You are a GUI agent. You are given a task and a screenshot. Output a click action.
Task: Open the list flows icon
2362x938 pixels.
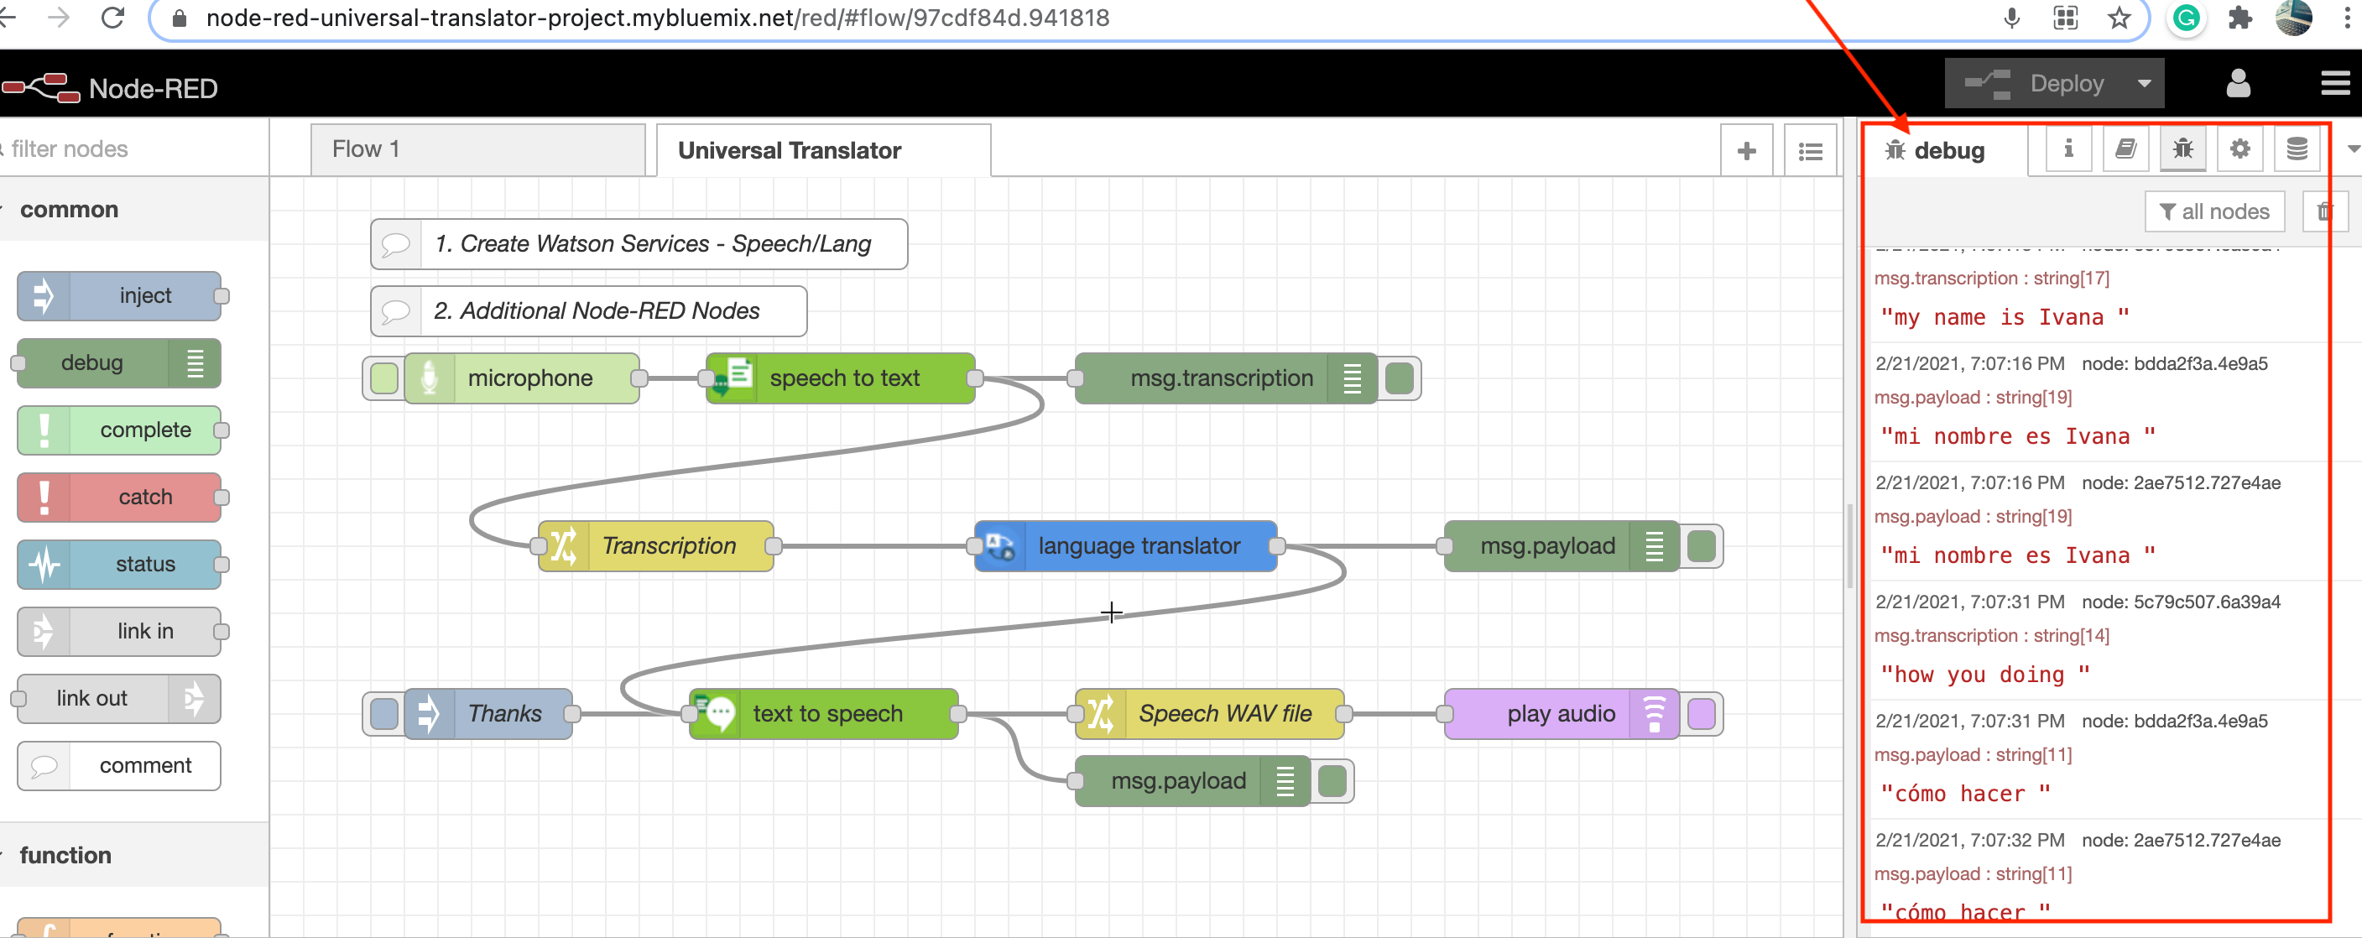pyautogui.click(x=1810, y=151)
